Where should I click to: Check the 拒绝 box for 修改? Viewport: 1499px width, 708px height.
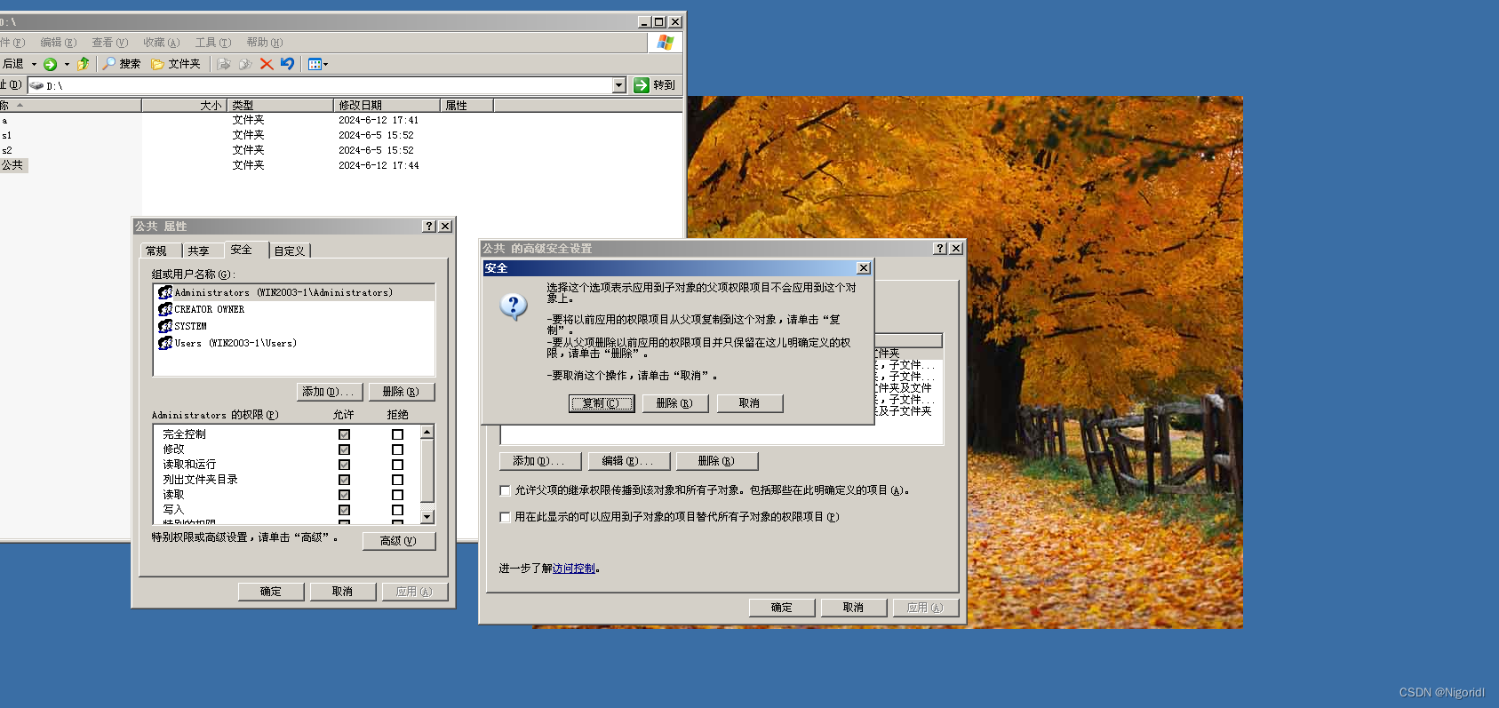pos(397,449)
